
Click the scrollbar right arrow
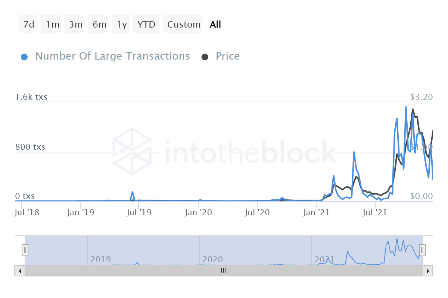429,271
